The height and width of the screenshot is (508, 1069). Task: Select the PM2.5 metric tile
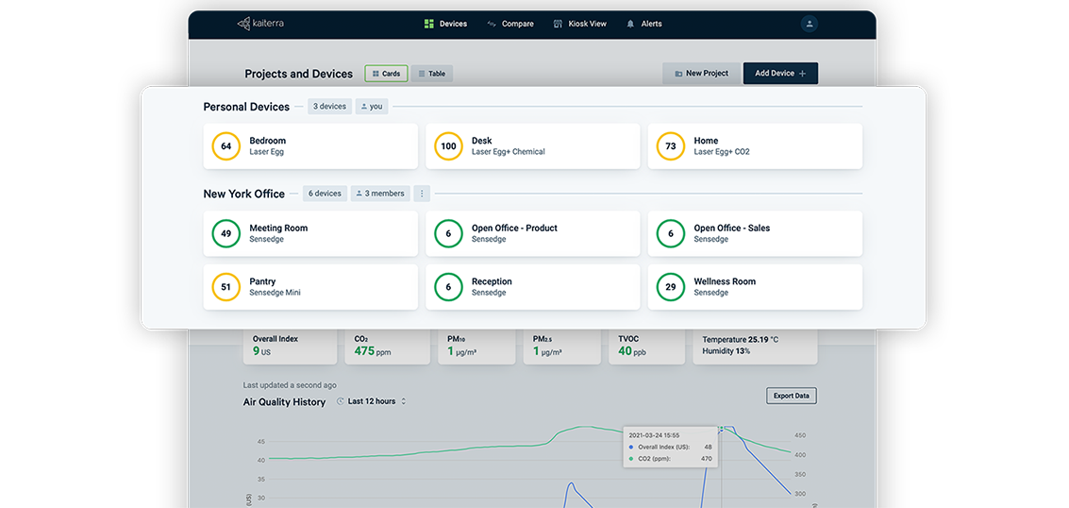point(562,347)
